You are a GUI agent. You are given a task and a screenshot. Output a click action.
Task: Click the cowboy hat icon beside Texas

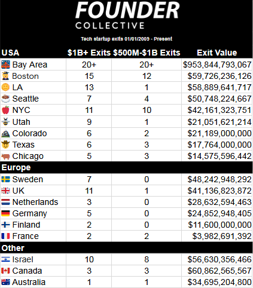pos(5,145)
